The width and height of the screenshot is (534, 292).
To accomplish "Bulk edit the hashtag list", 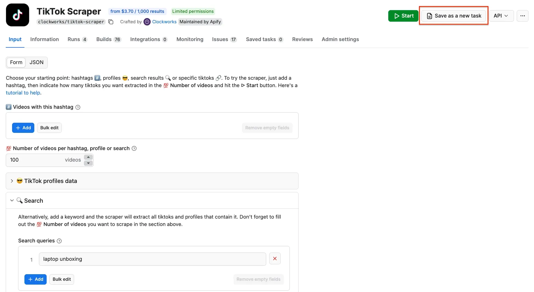I will pyautogui.click(x=49, y=128).
